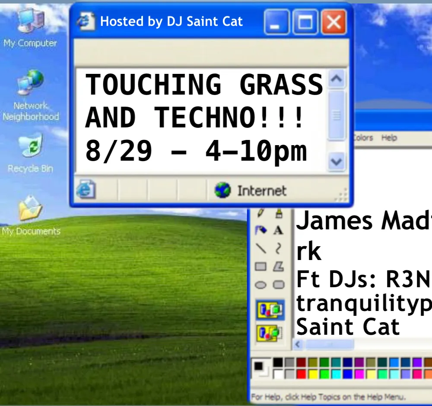Image resolution: width=432 pixels, height=406 pixels.
Task: Click the IE icon in browser status bar
Action: (86, 190)
